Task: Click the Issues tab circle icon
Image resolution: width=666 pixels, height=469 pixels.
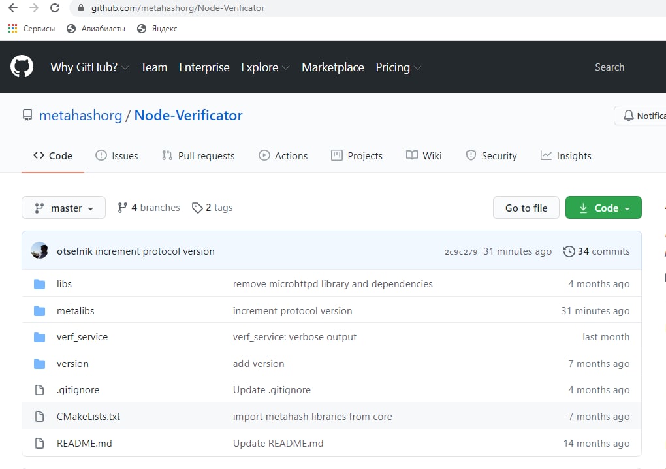Action: (101, 155)
